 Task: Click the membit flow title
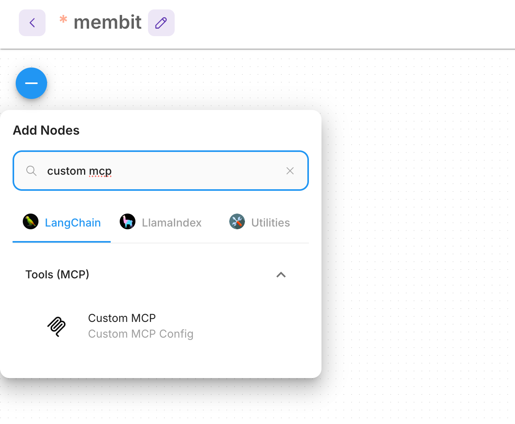tap(107, 22)
